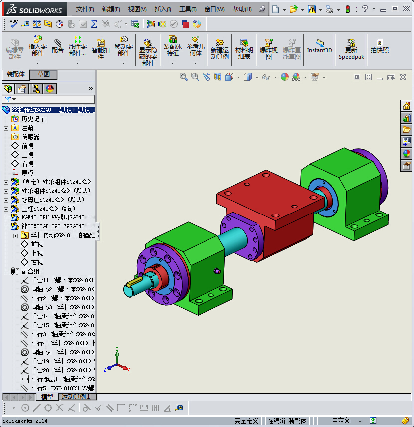Open File Explorer folder icon in task pane
This screenshot has width=414, height=427.
point(406,130)
